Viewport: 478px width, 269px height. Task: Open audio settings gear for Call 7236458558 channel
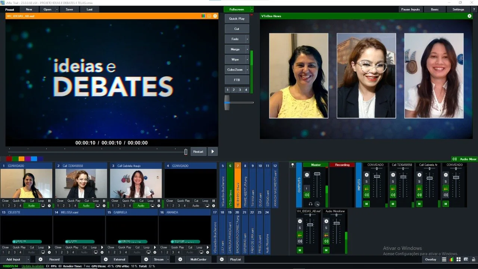click(x=393, y=175)
